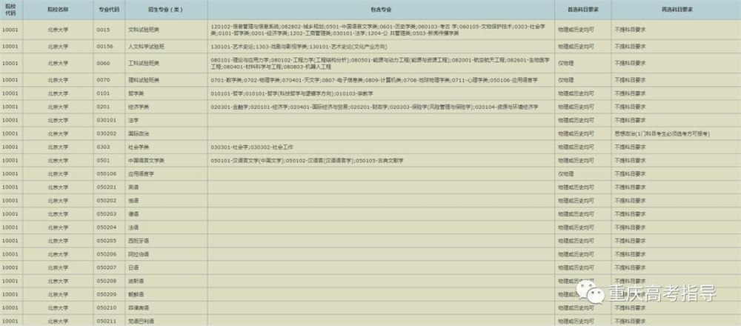Click the included majors cell starting 080101-理论与应用力学
Viewport: 741px width, 326px height.
[380, 63]
